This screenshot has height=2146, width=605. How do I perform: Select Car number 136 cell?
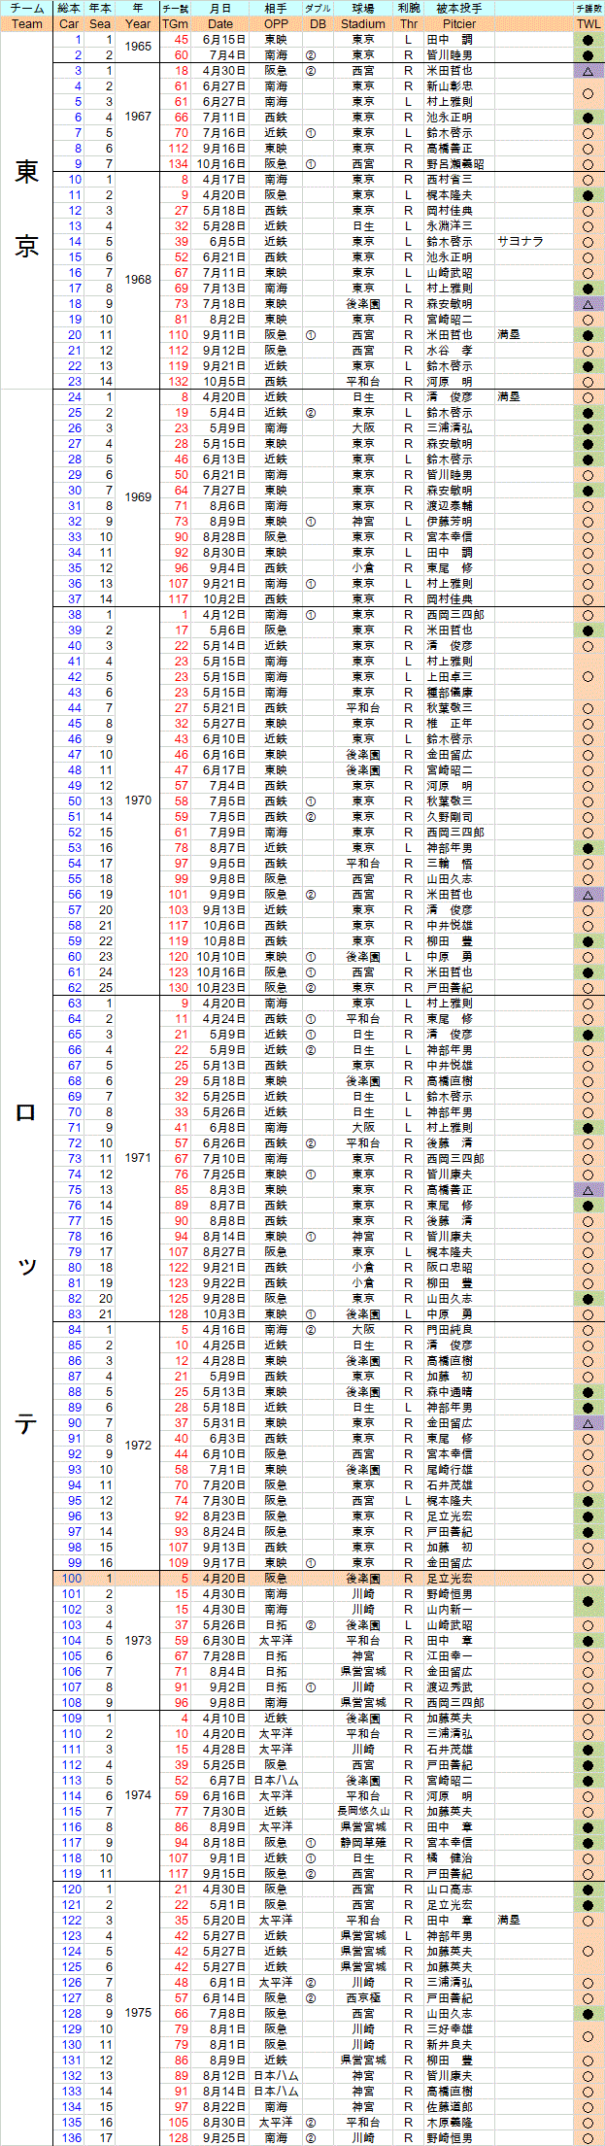point(69,2138)
